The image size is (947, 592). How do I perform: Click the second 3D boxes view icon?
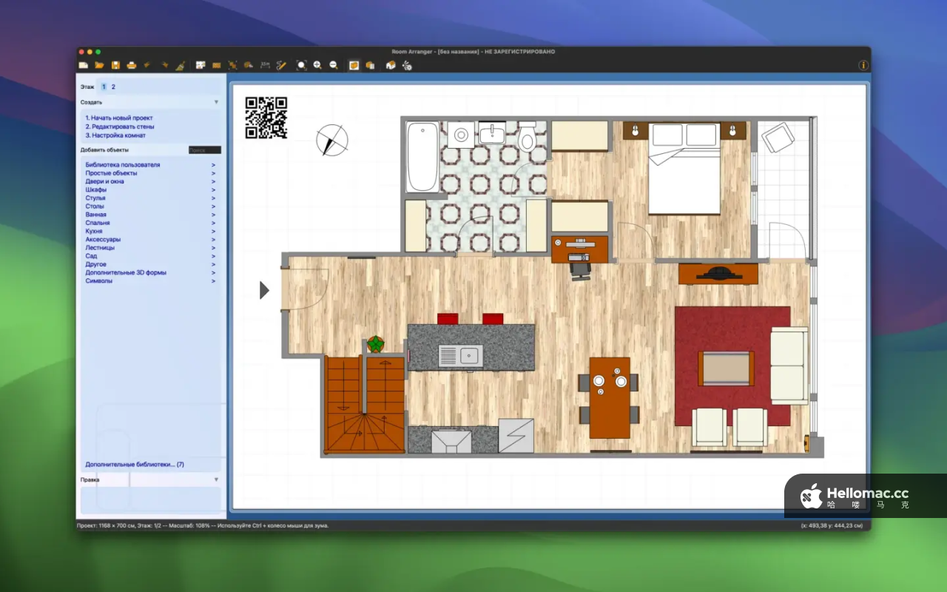point(370,65)
